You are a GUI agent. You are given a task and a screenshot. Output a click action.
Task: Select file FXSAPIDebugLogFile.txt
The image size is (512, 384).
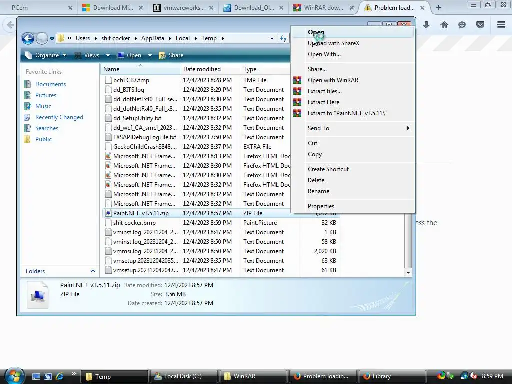144,137
